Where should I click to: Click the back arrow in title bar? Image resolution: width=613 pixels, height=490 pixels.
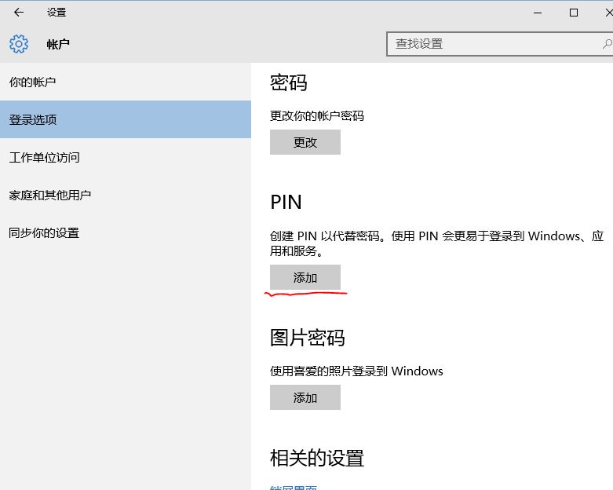click(19, 13)
